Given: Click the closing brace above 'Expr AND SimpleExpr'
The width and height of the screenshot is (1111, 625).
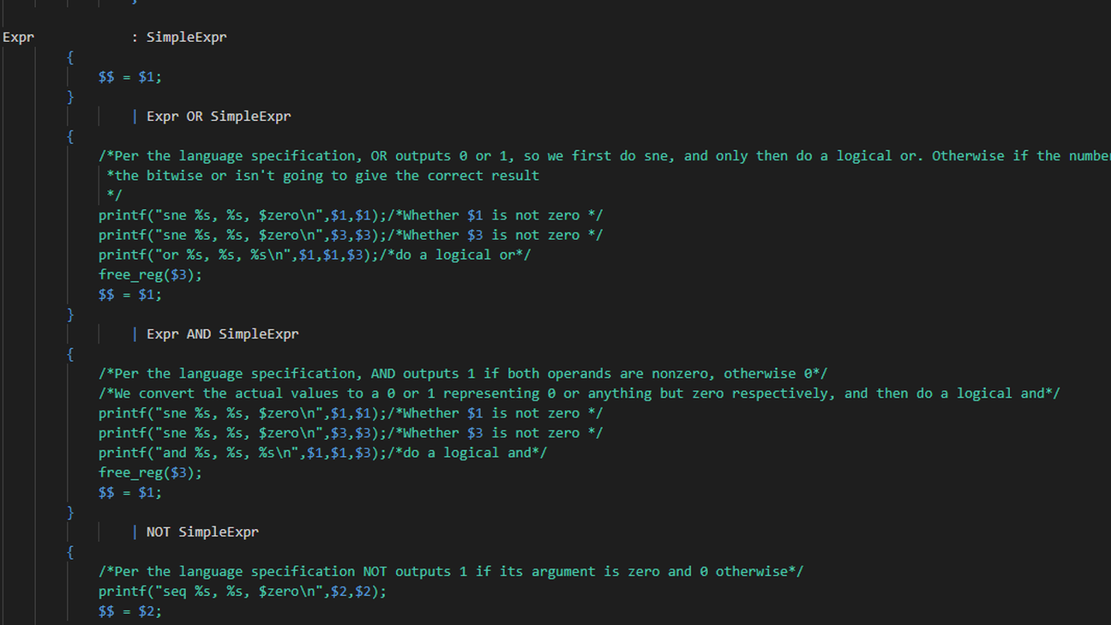Looking at the screenshot, I should point(70,315).
